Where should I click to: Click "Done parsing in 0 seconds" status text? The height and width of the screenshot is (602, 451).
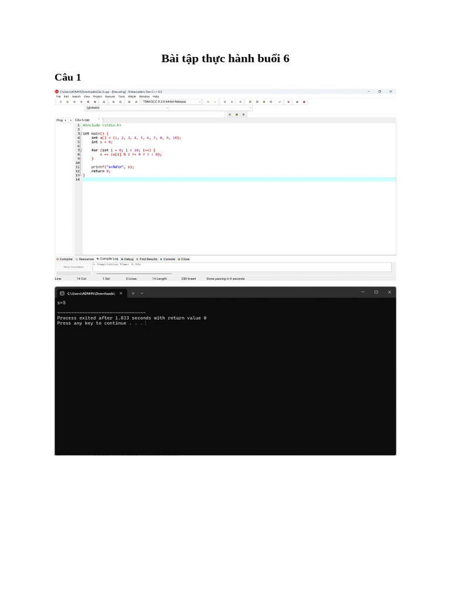click(x=225, y=279)
